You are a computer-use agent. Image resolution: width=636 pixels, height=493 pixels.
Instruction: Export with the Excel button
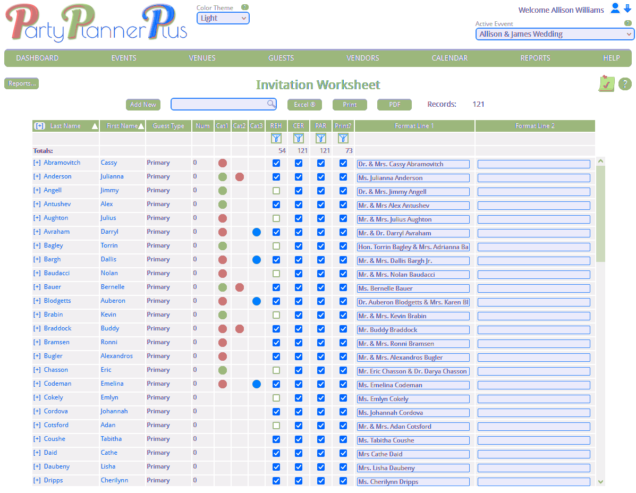304,105
